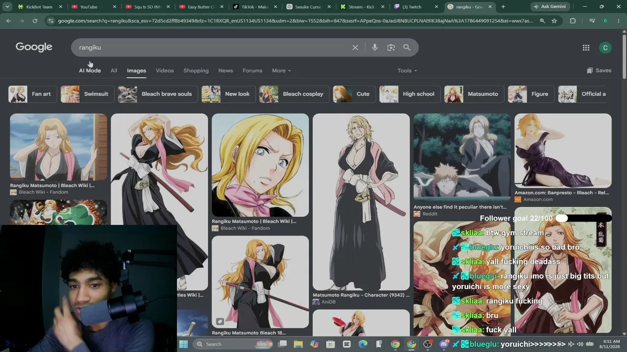
Task: Filter images by Swimsuit chip
Action: click(87, 94)
